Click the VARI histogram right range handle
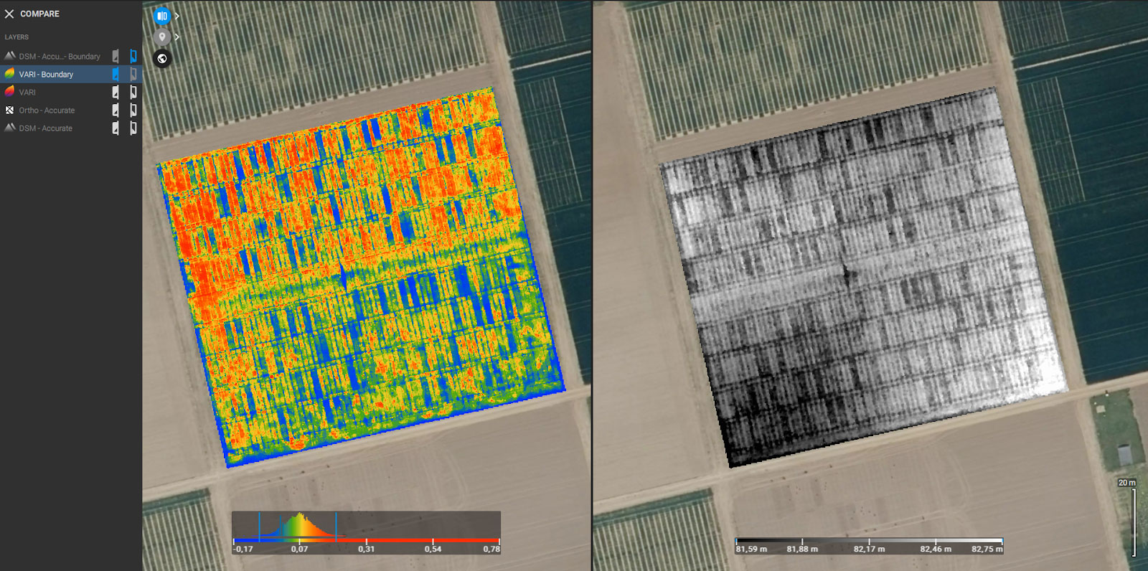 pos(336,526)
